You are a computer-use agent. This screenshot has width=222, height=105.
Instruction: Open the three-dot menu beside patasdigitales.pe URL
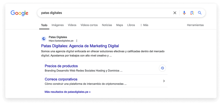(x=77, y=41)
